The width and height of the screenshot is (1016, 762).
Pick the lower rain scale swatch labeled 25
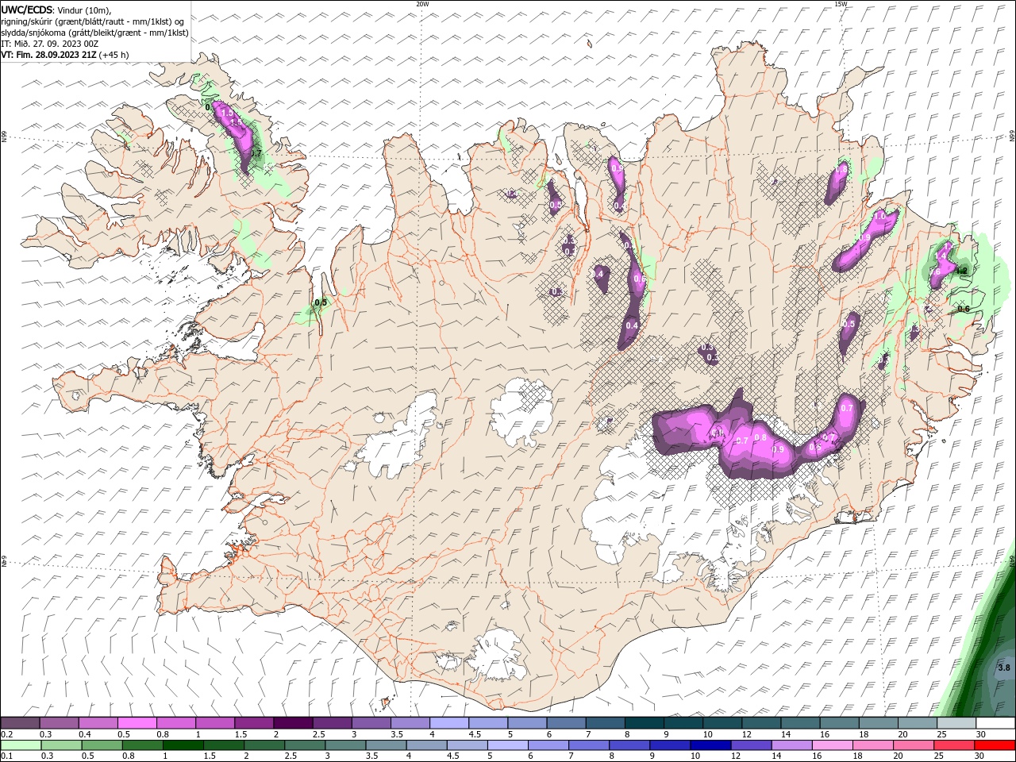click(954, 745)
